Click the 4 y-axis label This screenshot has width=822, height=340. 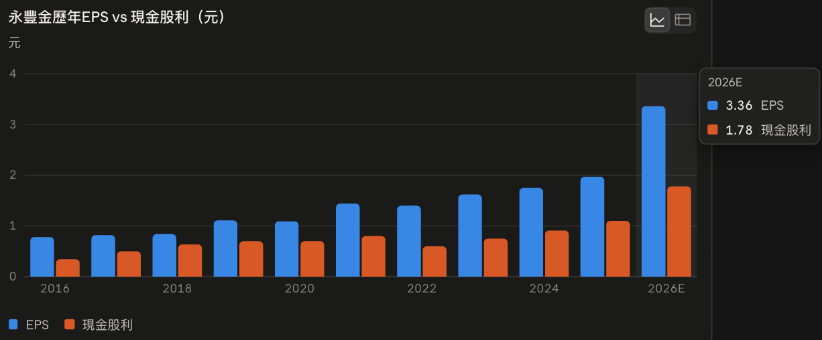coord(13,74)
